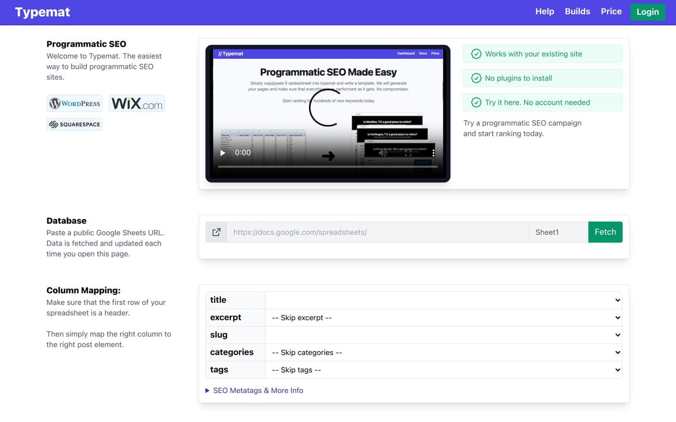Click the external link icon beside the URL field
This screenshot has width=676, height=422.
point(216,232)
